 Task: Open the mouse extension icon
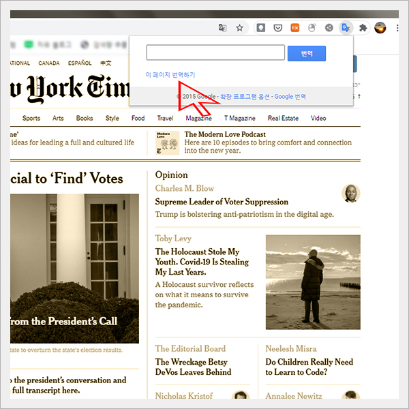pos(312,28)
